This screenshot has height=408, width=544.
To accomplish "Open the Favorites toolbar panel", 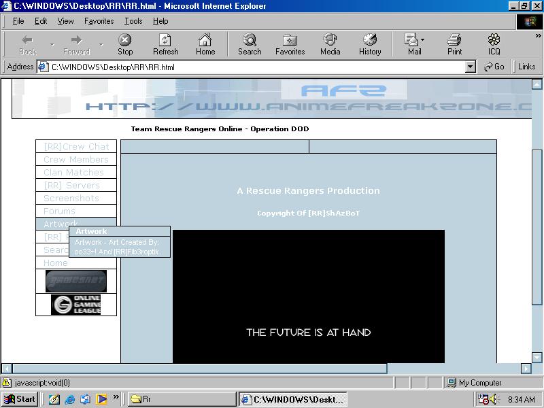I will (x=290, y=44).
